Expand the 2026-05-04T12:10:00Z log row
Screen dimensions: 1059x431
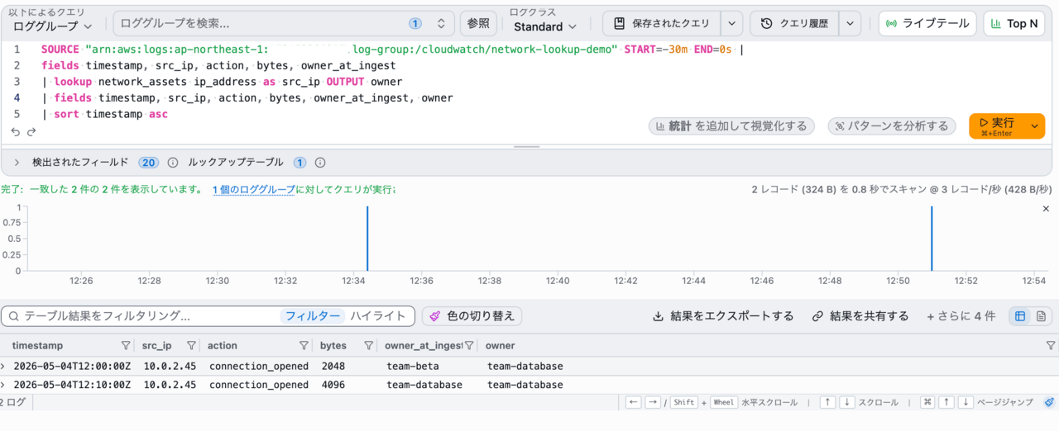tap(3, 385)
